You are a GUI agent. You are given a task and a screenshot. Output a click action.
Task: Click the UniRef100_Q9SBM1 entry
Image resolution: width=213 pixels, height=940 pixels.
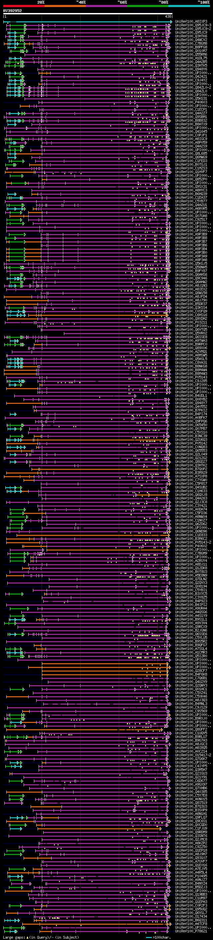tap(191, 117)
